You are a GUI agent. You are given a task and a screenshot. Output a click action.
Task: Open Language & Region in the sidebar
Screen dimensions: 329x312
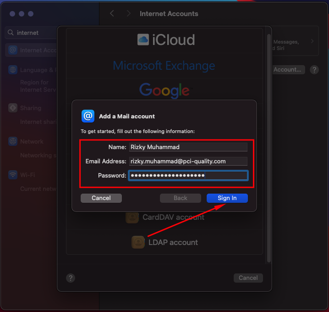click(x=32, y=70)
